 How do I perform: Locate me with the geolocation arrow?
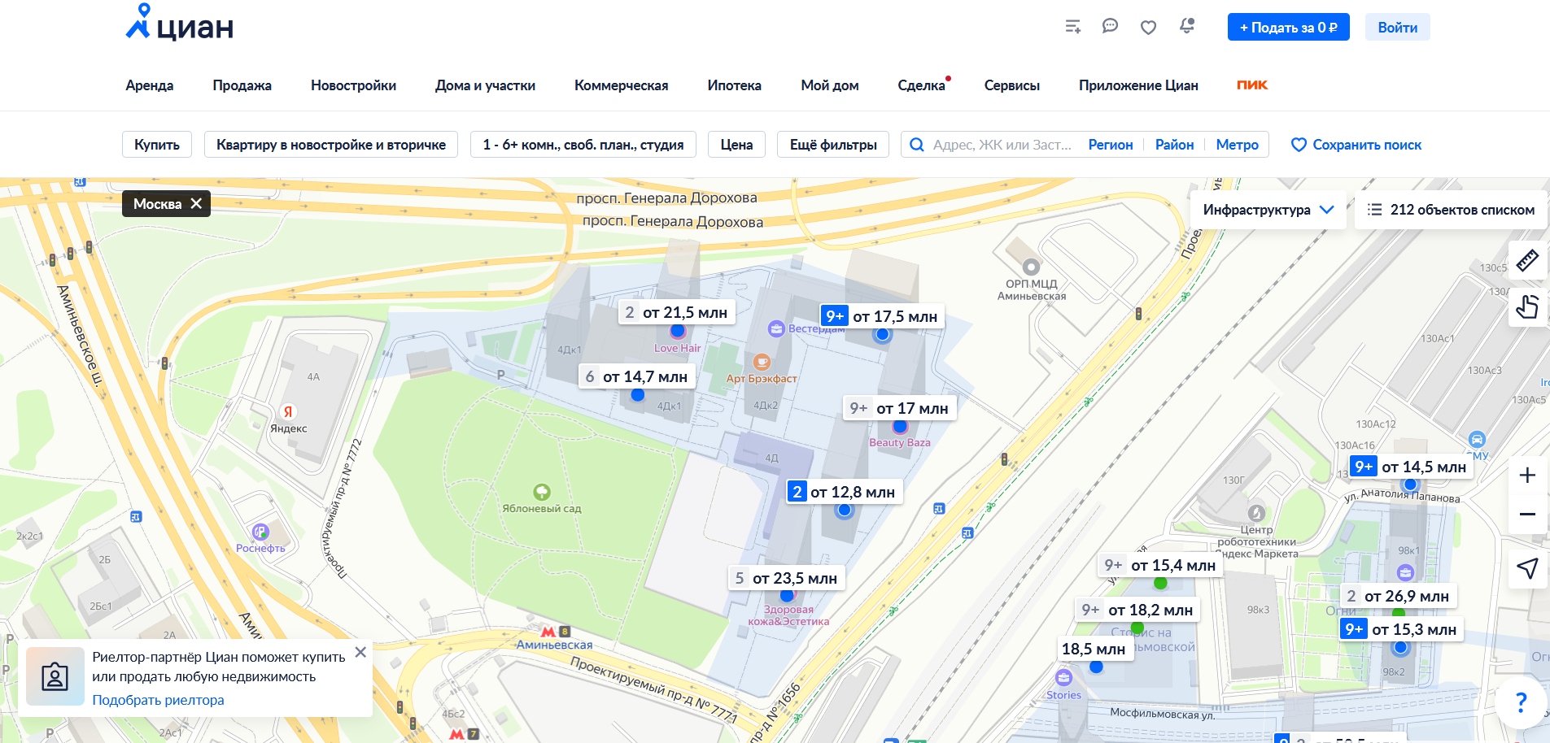click(x=1527, y=568)
